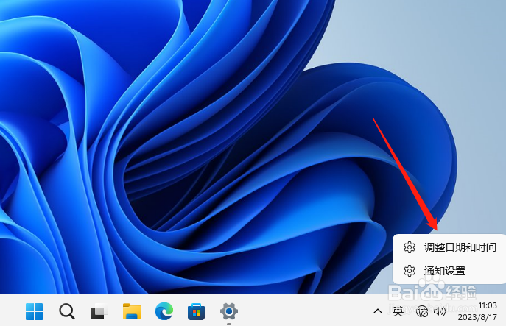Expand hidden system tray icons
The height and width of the screenshot is (326, 506).
click(x=378, y=311)
